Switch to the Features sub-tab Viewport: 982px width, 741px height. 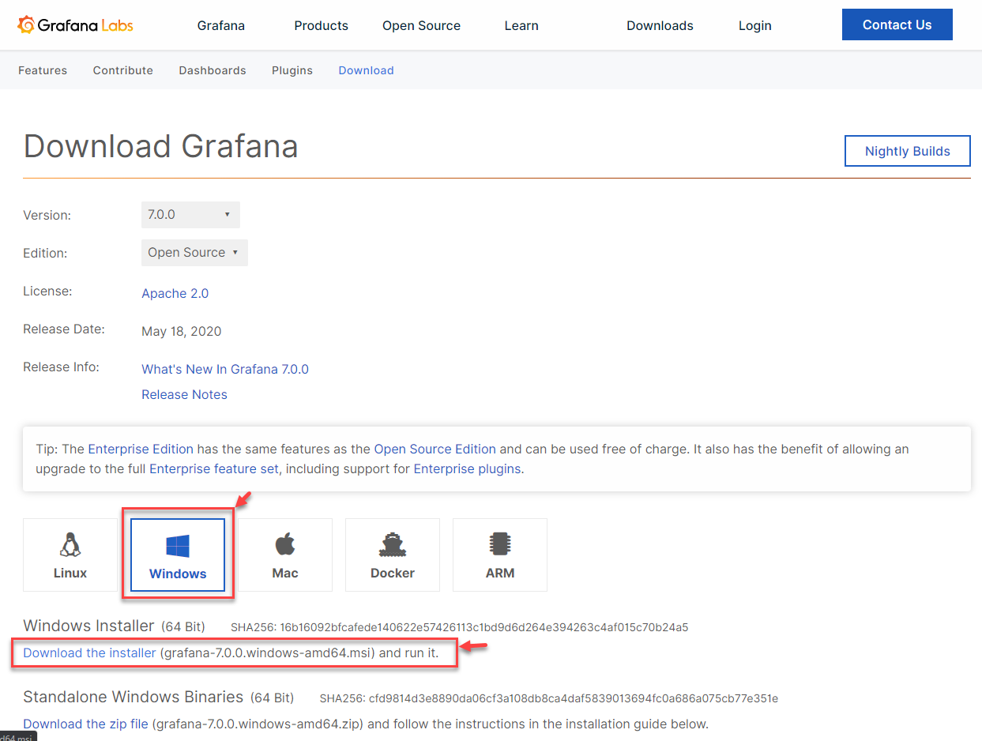coord(43,70)
